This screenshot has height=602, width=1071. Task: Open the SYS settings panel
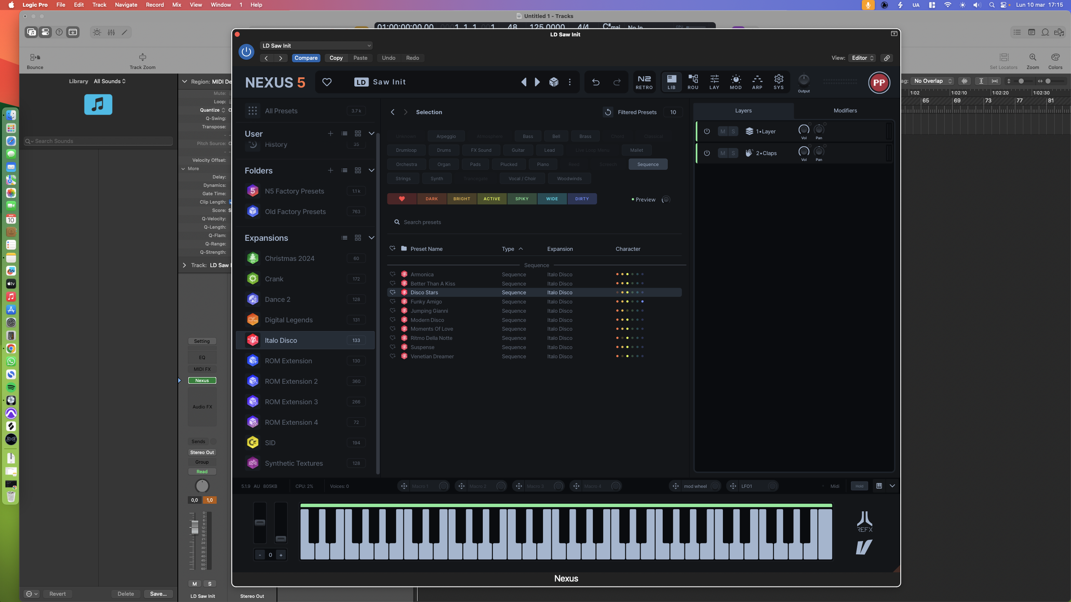pos(778,82)
